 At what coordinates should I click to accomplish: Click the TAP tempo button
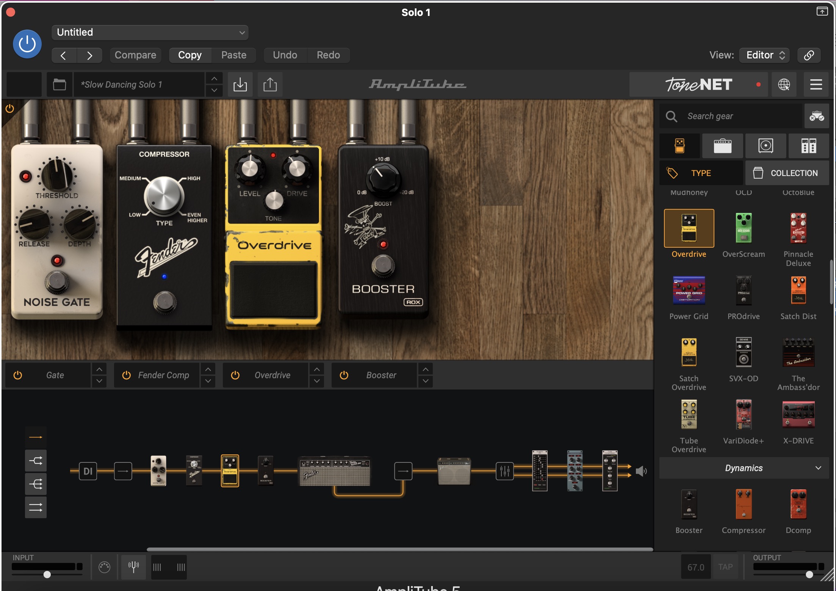[725, 567]
